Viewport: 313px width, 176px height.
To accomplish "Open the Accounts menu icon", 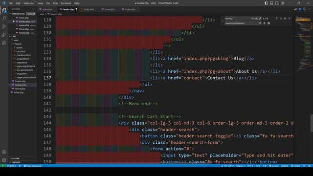I will point(4,152).
